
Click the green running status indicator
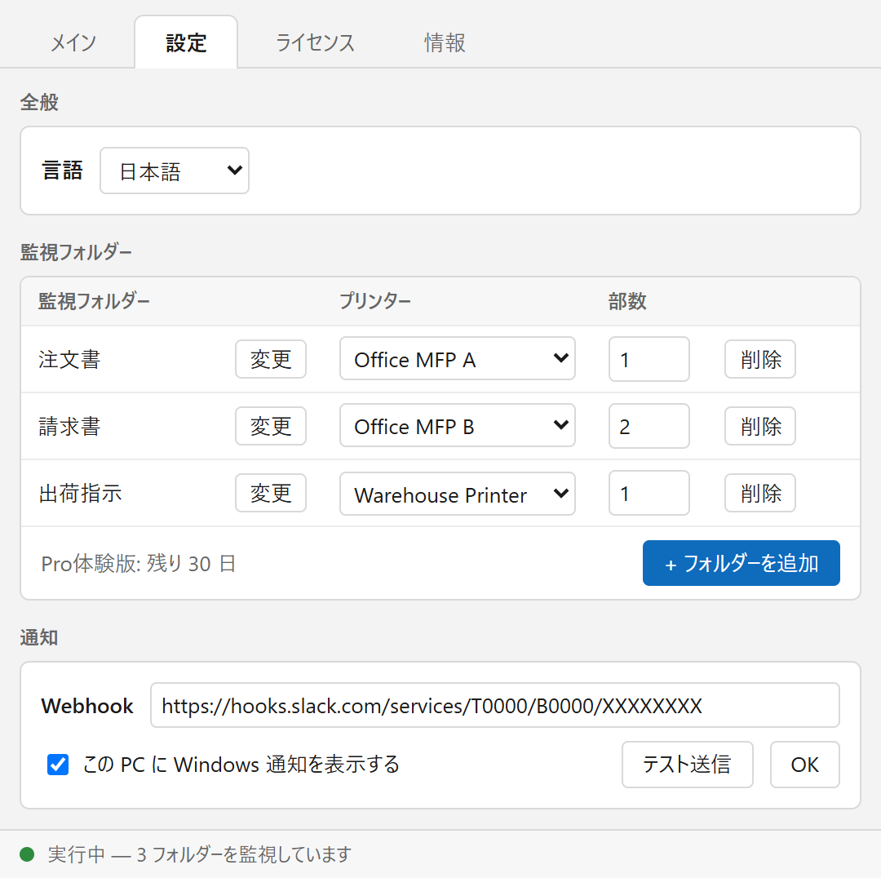tap(27, 854)
